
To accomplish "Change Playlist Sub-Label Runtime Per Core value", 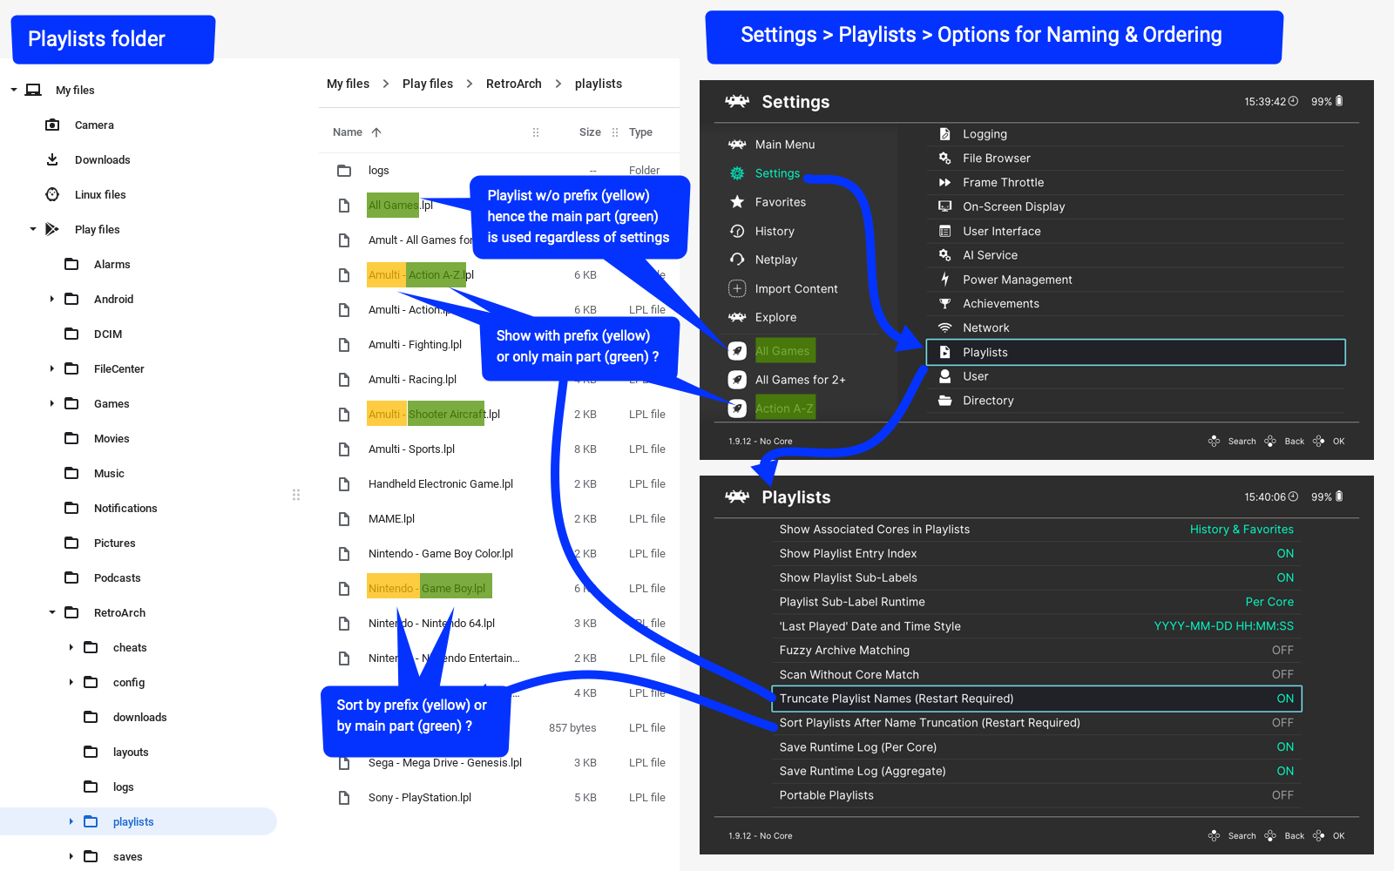I will coord(1269,602).
